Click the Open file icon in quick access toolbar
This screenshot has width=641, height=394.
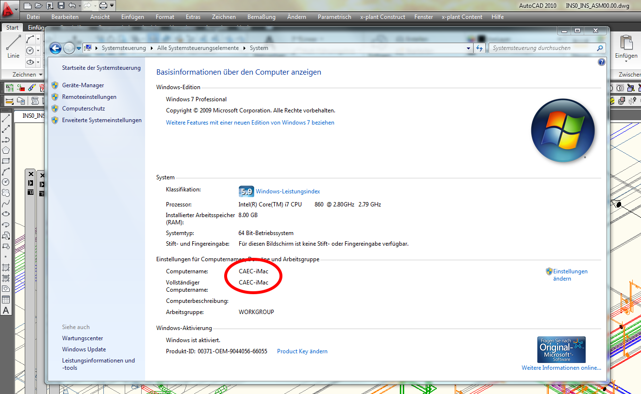(x=38, y=6)
